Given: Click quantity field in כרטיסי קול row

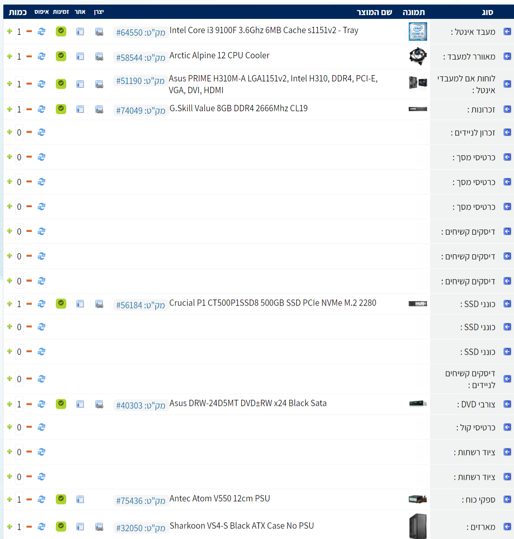Looking at the screenshot, I should click(19, 427).
